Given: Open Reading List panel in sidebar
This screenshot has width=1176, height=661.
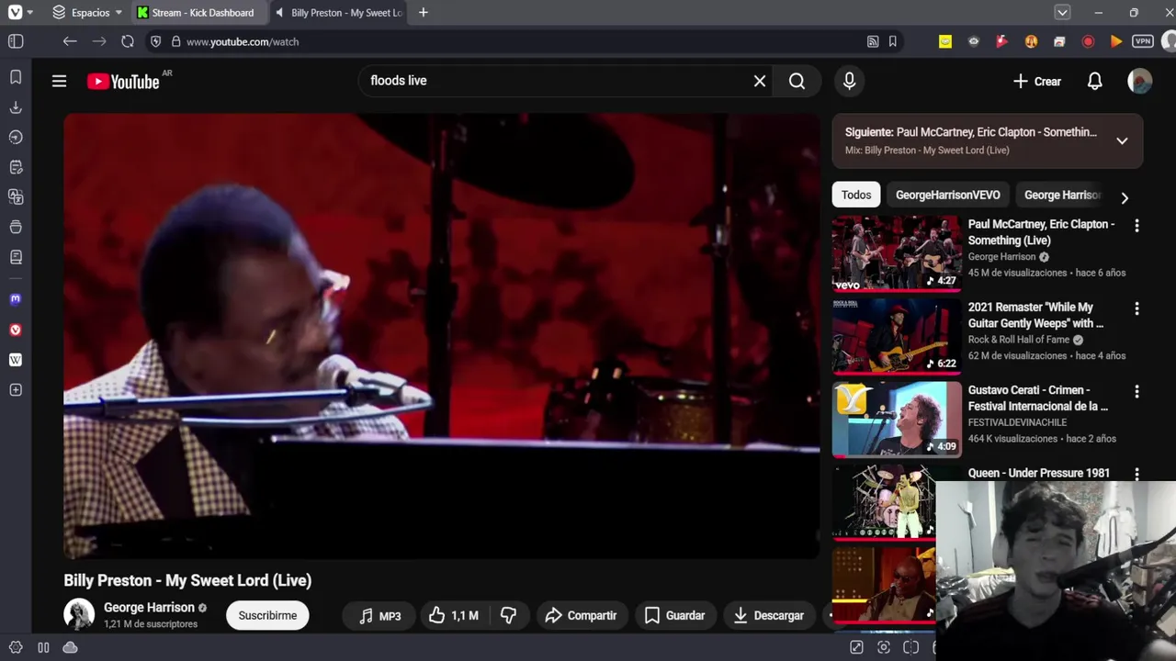Looking at the screenshot, I should [16, 257].
